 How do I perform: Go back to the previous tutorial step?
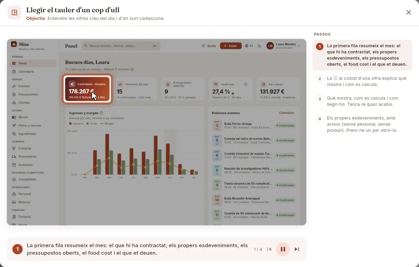coord(269,249)
